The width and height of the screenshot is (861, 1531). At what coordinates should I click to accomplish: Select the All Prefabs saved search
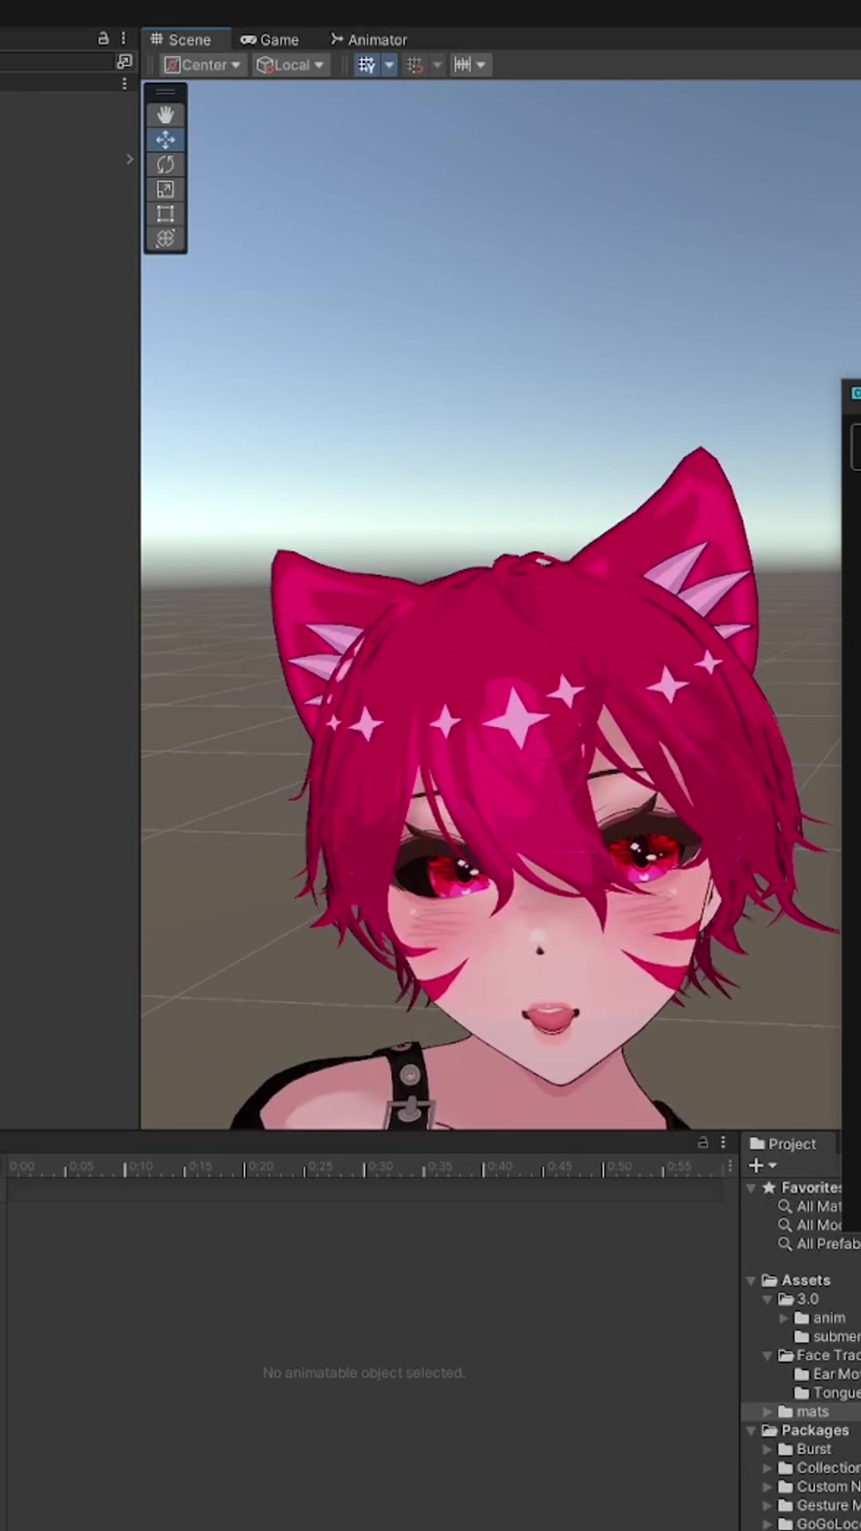[819, 1244]
